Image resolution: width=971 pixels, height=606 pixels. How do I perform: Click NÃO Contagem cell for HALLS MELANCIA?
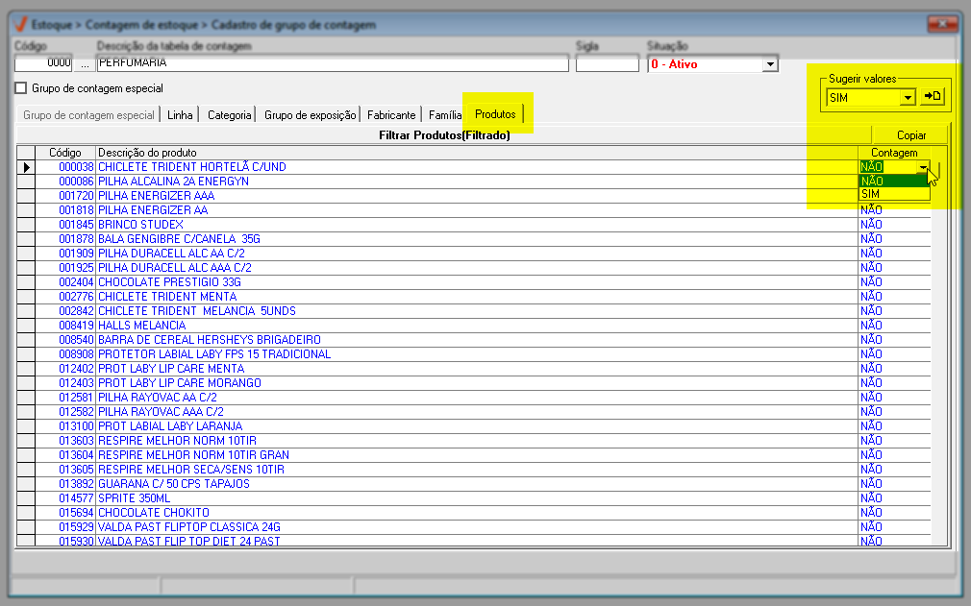pos(894,326)
